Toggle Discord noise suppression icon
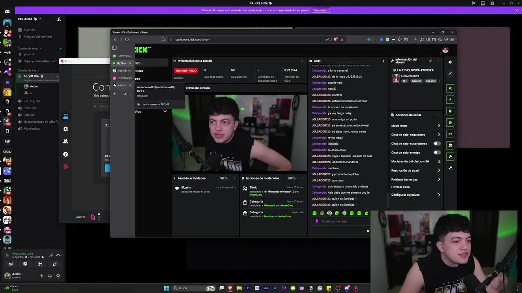 pyautogui.click(x=51, y=255)
